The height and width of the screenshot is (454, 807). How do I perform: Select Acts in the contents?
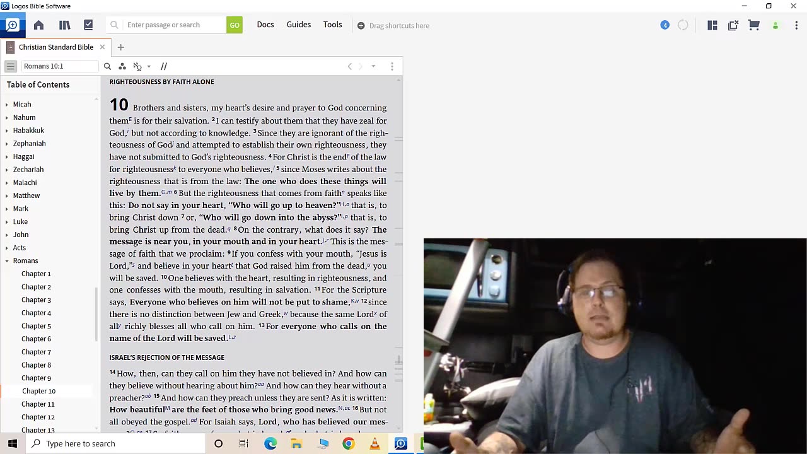tap(20, 248)
